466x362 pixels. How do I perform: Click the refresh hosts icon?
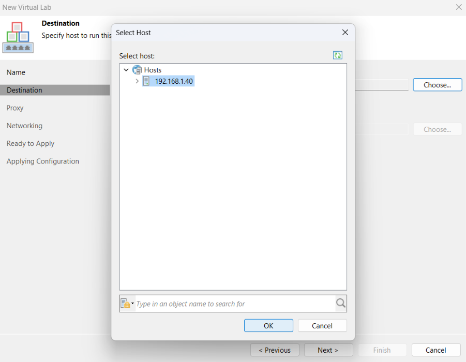[x=338, y=55]
